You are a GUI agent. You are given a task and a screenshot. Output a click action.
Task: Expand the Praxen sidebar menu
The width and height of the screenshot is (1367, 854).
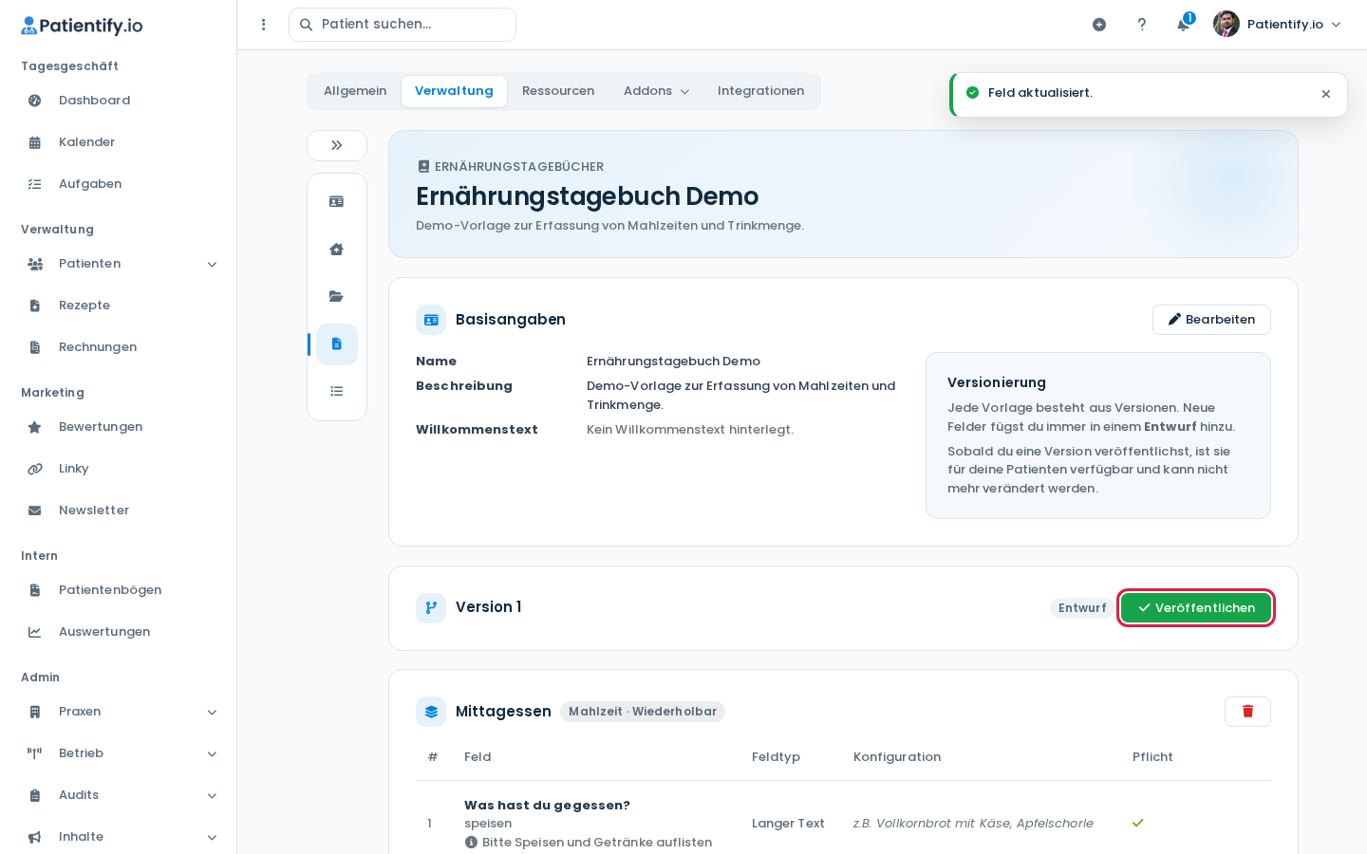118,712
